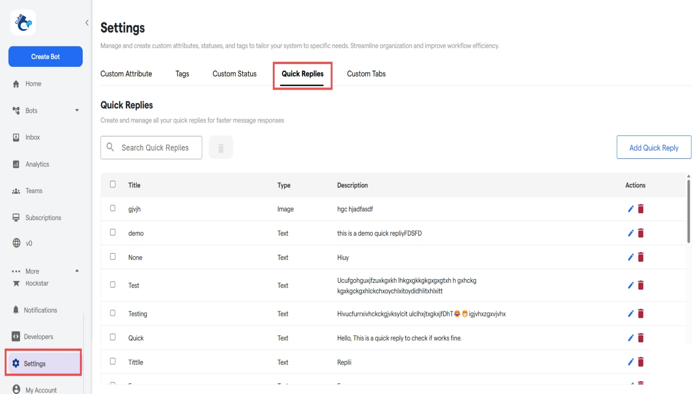The height and width of the screenshot is (394, 698).
Task: Check the box for Test row
Action: pyautogui.click(x=112, y=285)
